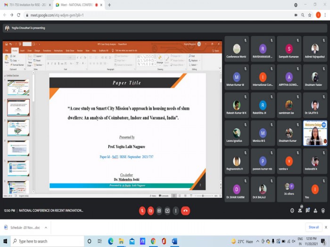The width and height of the screenshot is (330, 247).
Task: Bookmark this page with the star icon
Action: click(x=309, y=15)
